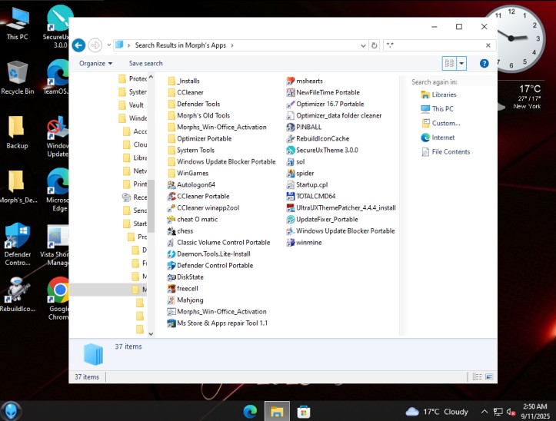The image size is (556, 421).
Task: Open weather widget in taskbar
Action: point(437,412)
